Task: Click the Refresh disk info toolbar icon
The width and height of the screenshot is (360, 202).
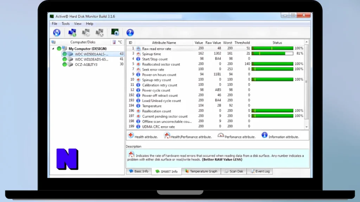Action: point(57,33)
